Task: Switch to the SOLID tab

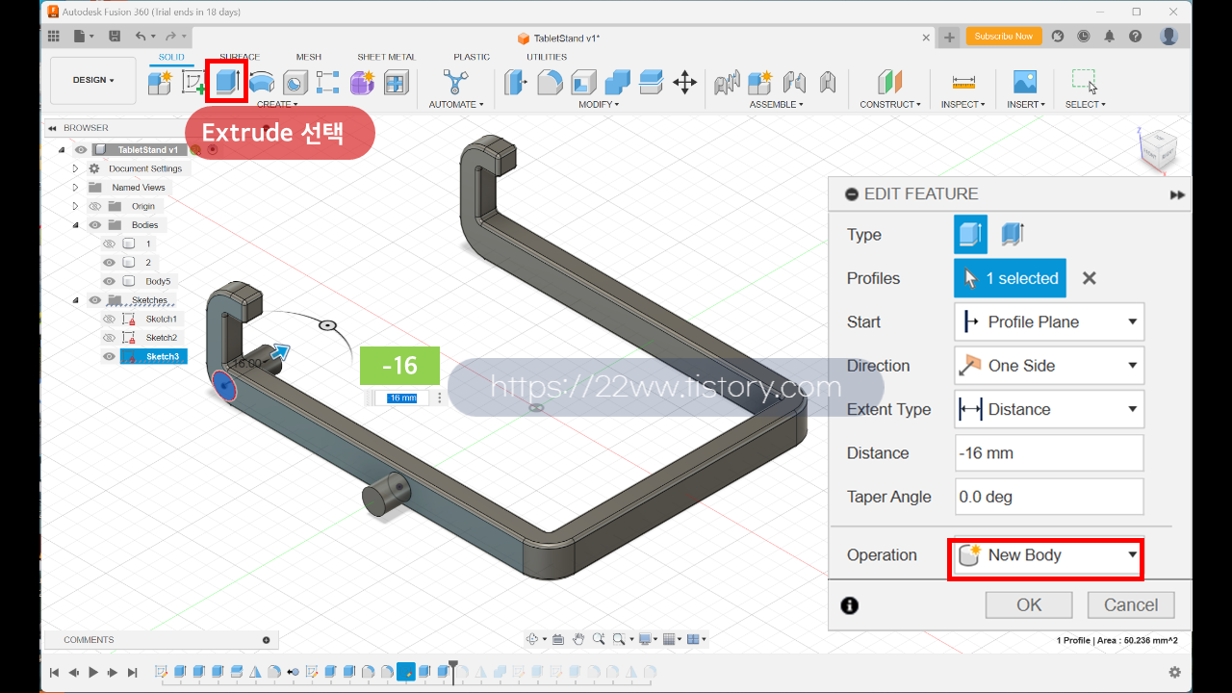Action: pos(171,57)
